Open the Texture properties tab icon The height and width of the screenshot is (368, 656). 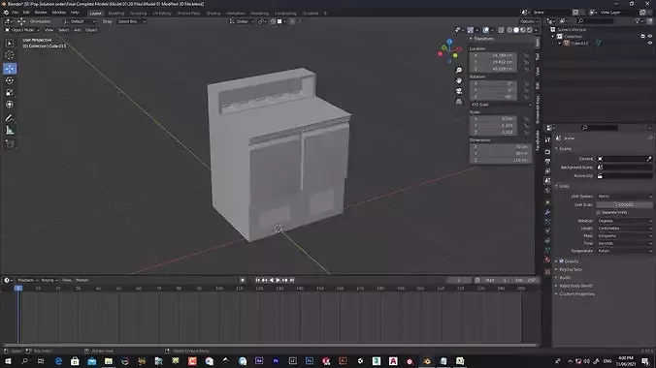point(547,271)
